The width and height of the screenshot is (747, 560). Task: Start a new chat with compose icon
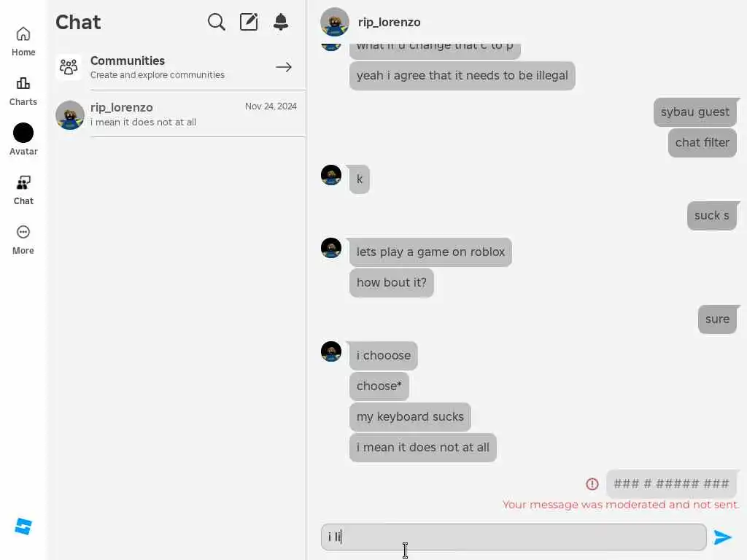coord(249,22)
